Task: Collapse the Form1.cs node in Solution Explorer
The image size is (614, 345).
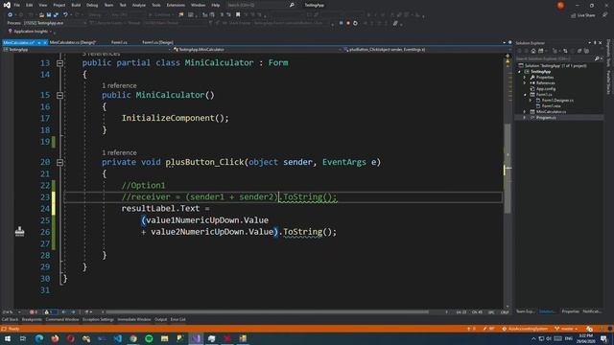Action: pos(525,95)
